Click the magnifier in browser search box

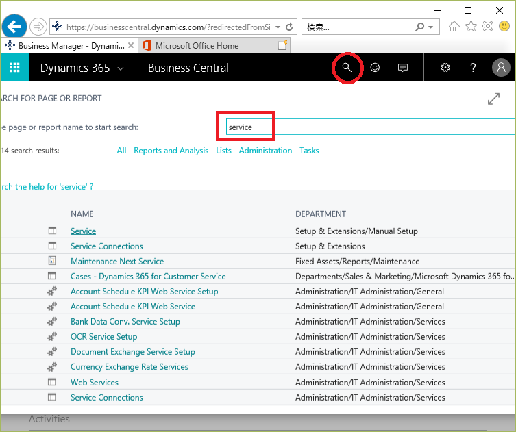click(420, 27)
